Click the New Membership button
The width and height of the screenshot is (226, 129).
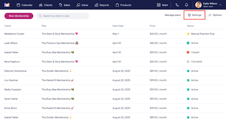tap(19, 16)
